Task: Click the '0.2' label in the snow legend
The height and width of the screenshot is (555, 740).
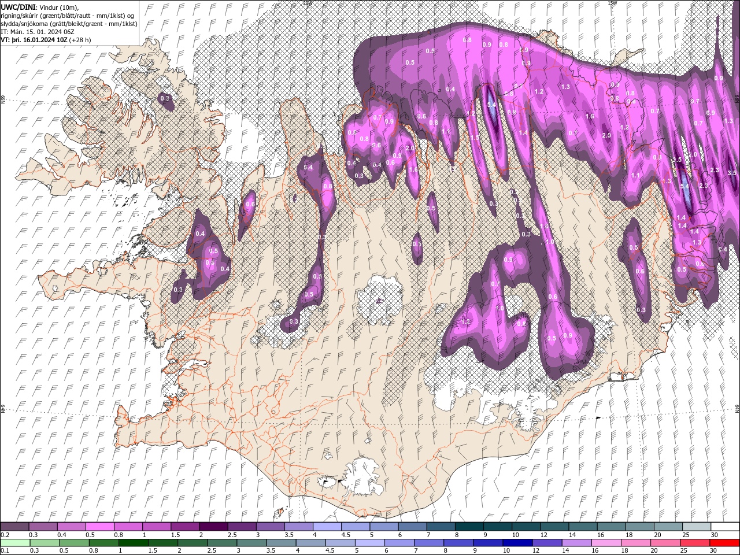Action: 5,535
